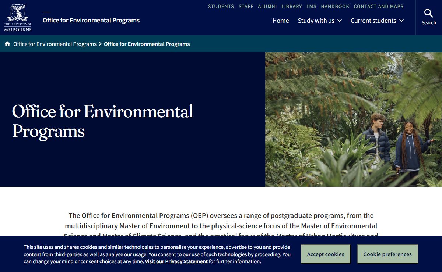The width and height of the screenshot is (442, 272).
Task: Open the Handbook link in the top bar
Action: pyautogui.click(x=335, y=7)
